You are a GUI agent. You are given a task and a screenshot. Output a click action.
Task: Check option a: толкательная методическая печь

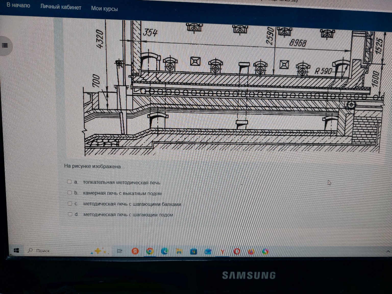[69, 182]
